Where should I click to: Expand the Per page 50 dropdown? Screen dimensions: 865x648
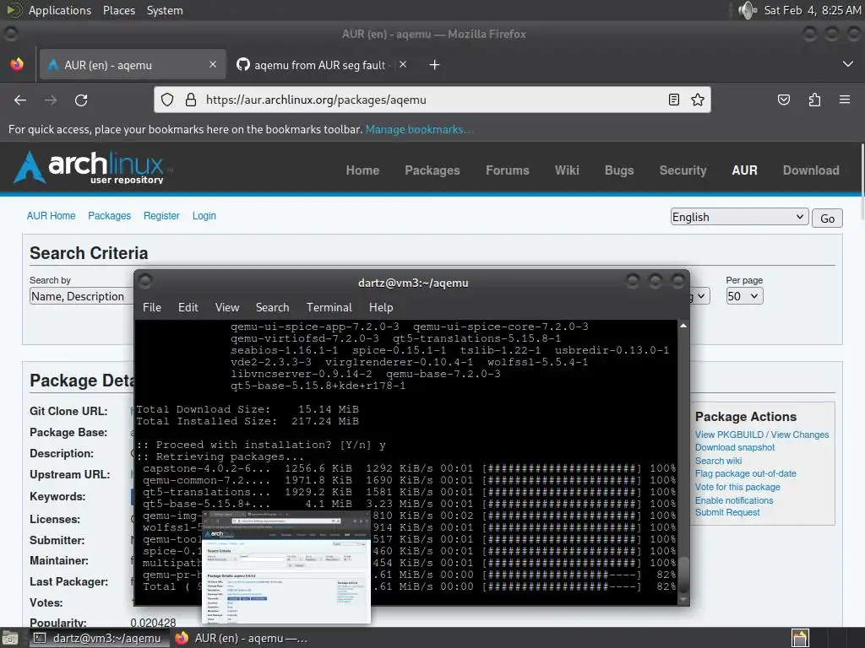tap(744, 296)
